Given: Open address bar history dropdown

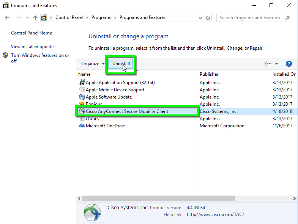Looking at the screenshot, I should coord(200,18).
